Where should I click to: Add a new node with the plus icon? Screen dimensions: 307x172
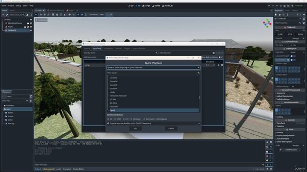click(3, 15)
